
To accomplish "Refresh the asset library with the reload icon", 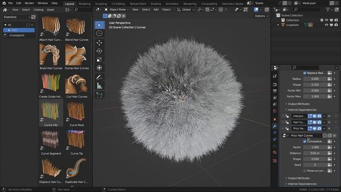I will tap(33, 17).
